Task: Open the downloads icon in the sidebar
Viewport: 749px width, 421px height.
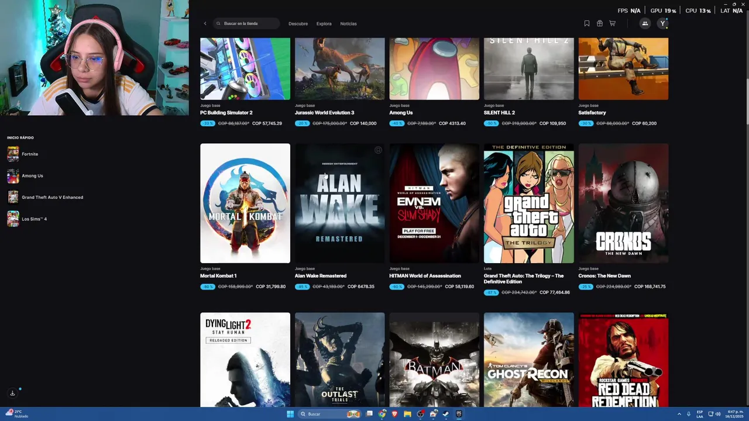Action: tap(12, 393)
